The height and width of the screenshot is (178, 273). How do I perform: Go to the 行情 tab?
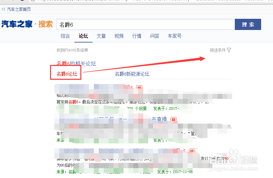137,36
